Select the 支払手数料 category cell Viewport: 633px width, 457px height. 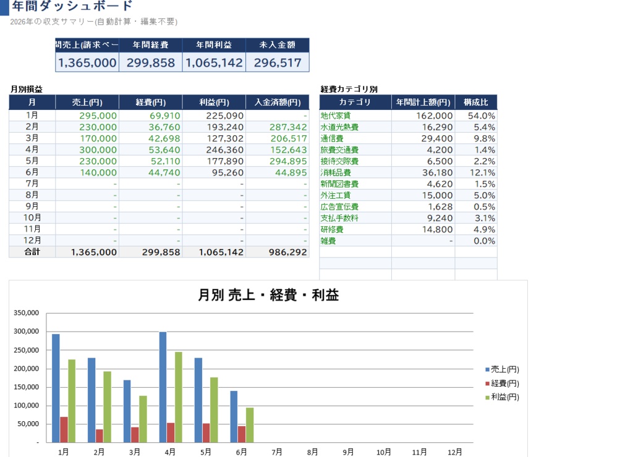click(355, 218)
